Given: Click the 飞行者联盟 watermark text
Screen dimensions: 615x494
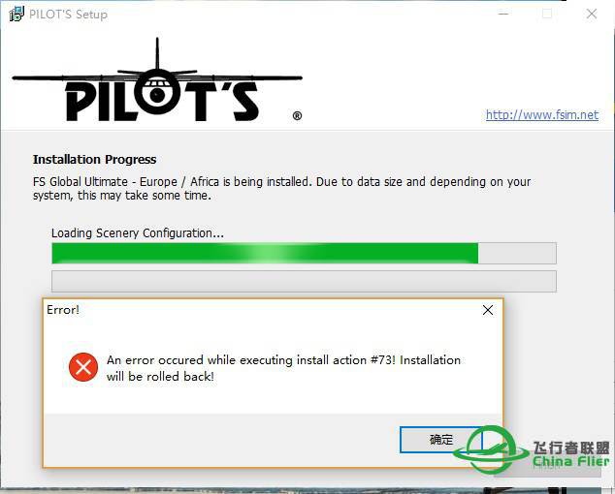Looking at the screenshot, I should [571, 448].
